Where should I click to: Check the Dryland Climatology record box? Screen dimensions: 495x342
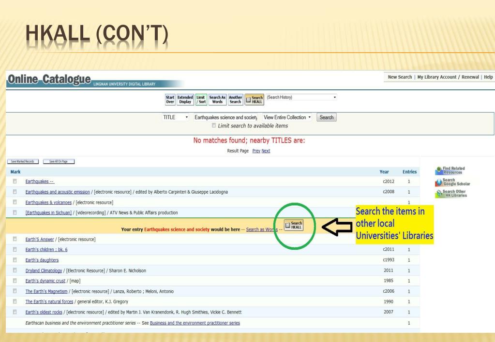[15, 270]
